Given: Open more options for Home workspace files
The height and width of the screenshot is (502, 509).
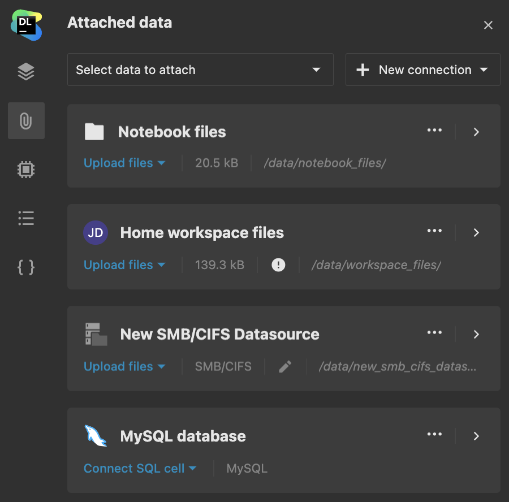Looking at the screenshot, I should point(434,231).
